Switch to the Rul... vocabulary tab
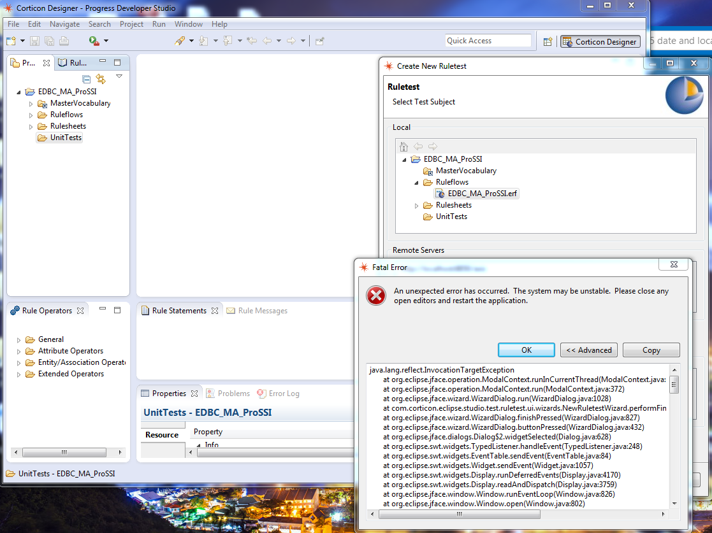The image size is (712, 533). tap(73, 63)
